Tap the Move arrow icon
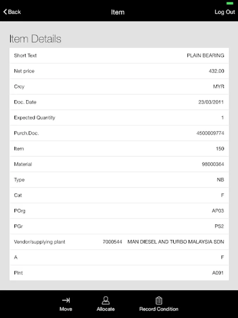The width and height of the screenshot is (238, 318). pyautogui.click(x=66, y=300)
